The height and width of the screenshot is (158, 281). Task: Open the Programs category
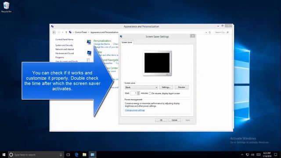coord(60,57)
